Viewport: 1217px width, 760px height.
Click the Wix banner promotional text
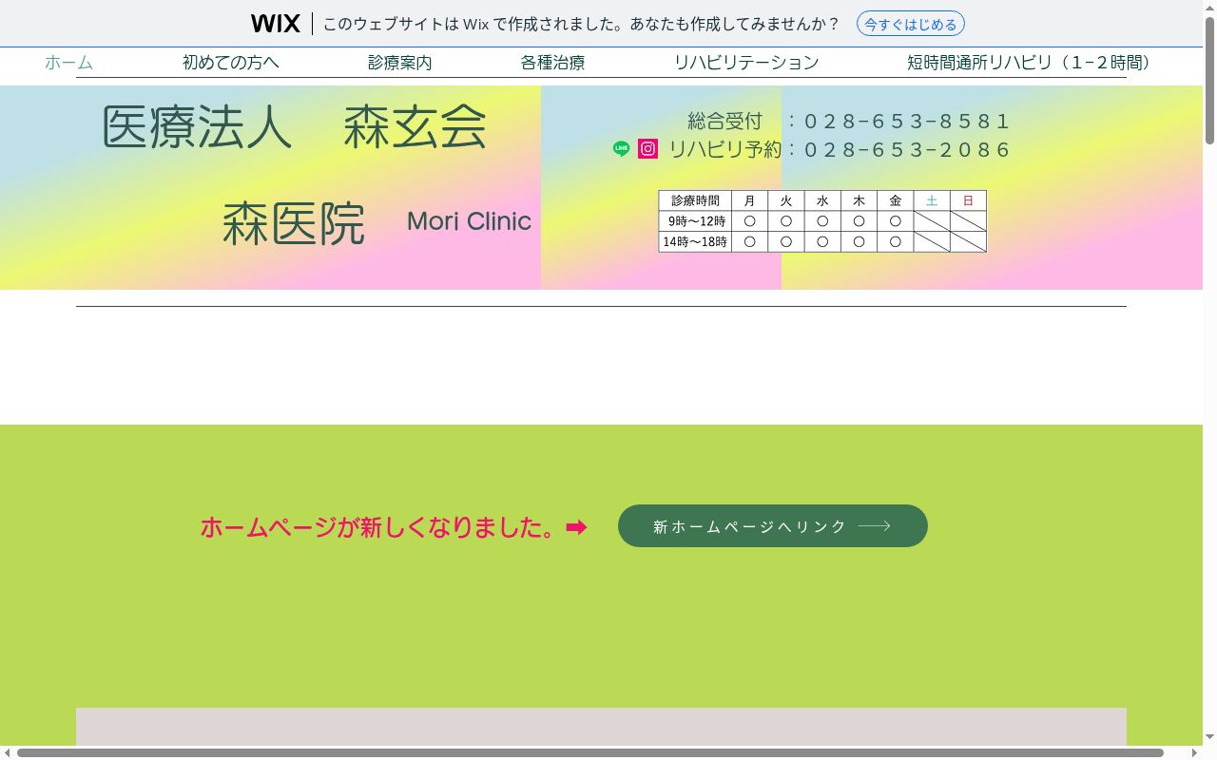pos(582,24)
